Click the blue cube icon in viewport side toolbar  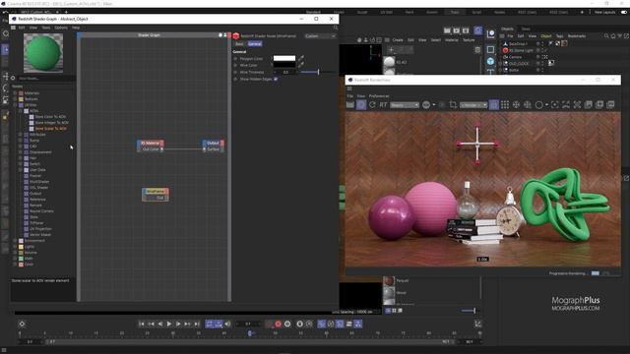[490, 61]
